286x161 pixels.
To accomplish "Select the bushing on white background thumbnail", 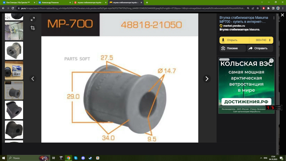I will click(x=14, y=51).
